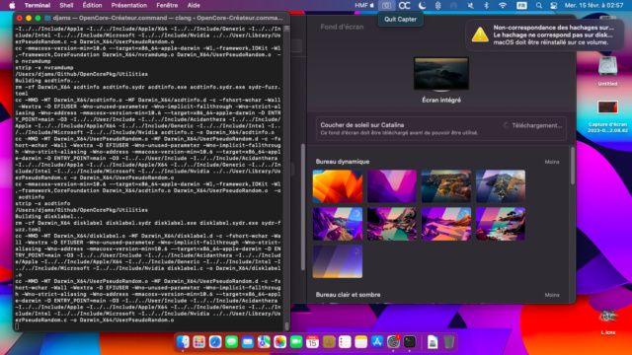Open Spotlight search in menu bar
This screenshot has width=632, height=355.
539,5
